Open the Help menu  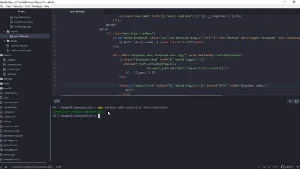pos(47,6)
